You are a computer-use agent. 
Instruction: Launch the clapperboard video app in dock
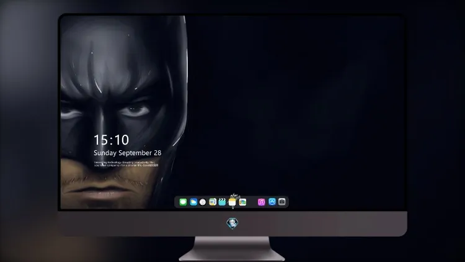pos(222,202)
